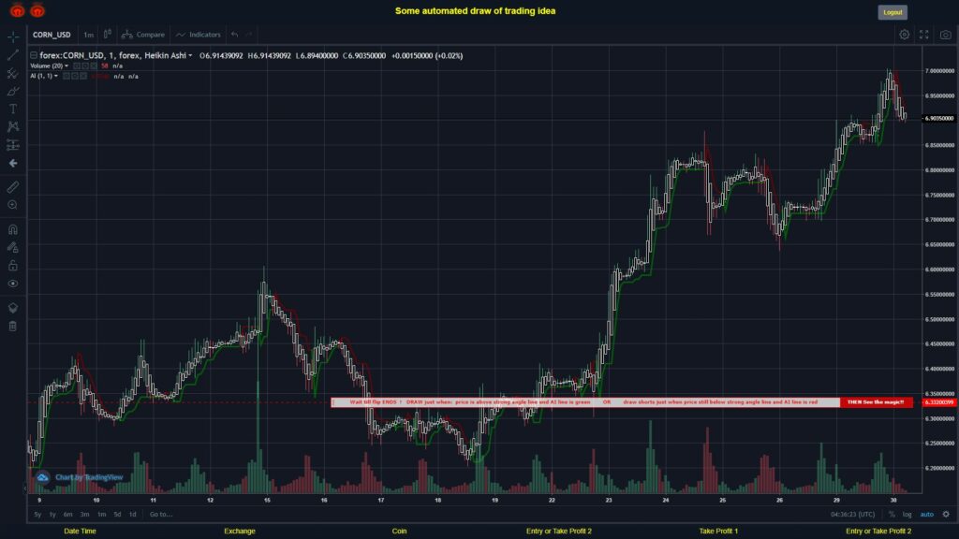Enter fullscreen mode
Image resolution: width=959 pixels, height=539 pixels.
924,35
